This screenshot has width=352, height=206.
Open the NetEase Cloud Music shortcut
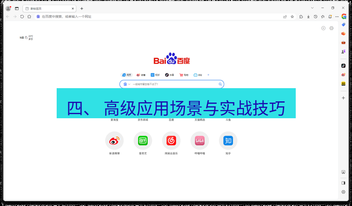171,141
